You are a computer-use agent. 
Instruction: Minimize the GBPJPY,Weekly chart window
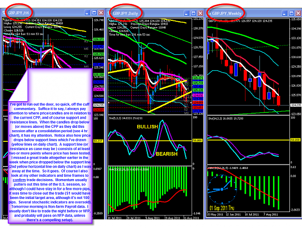285,13
